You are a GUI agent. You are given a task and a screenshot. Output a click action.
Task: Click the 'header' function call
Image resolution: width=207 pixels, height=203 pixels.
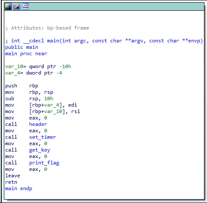pyautogui.click(x=38, y=124)
